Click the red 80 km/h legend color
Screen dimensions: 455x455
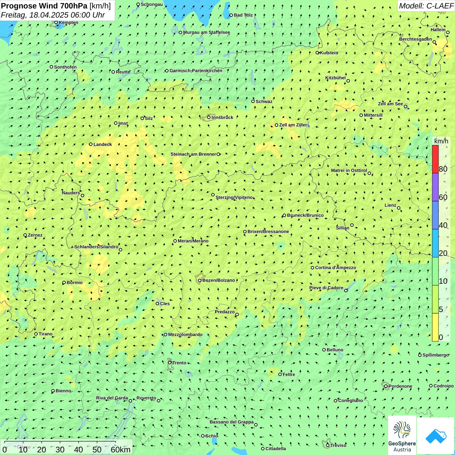coord(435,159)
